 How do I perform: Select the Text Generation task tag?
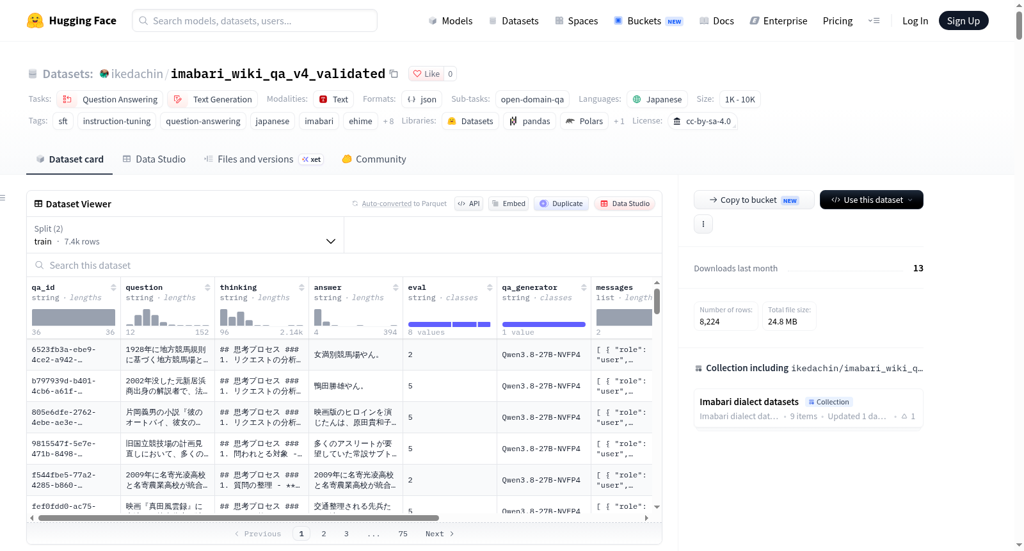(x=212, y=99)
